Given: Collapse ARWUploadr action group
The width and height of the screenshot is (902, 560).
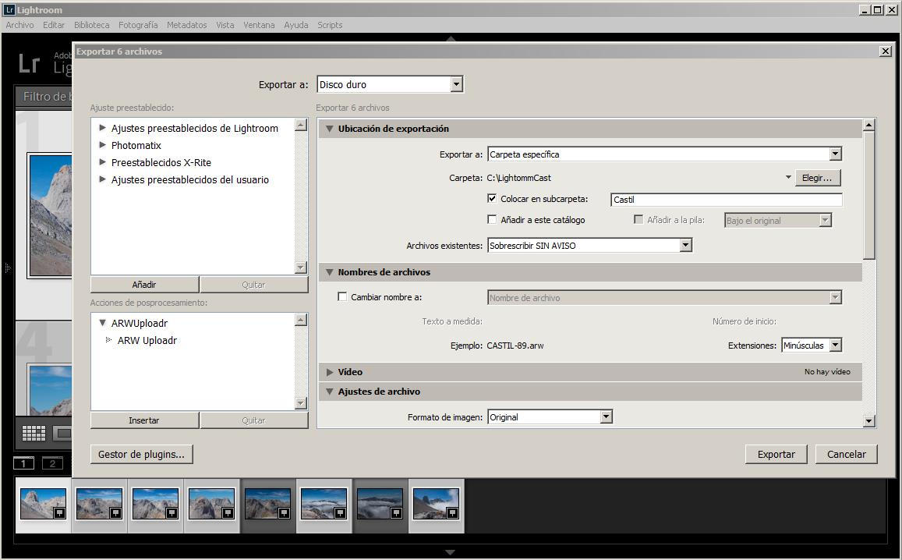Looking at the screenshot, I should 102,324.
